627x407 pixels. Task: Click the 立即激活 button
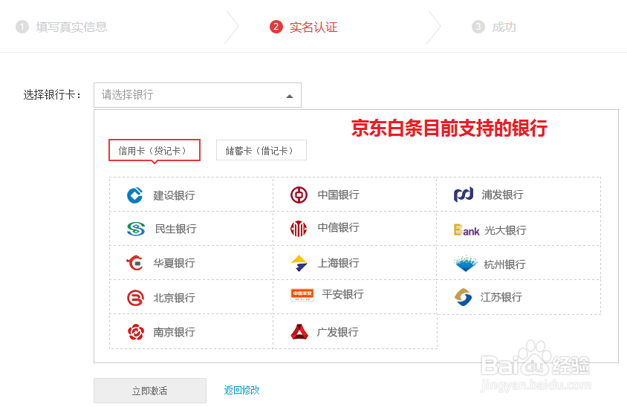150,391
